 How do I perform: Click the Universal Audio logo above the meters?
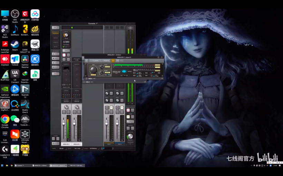click(130, 28)
